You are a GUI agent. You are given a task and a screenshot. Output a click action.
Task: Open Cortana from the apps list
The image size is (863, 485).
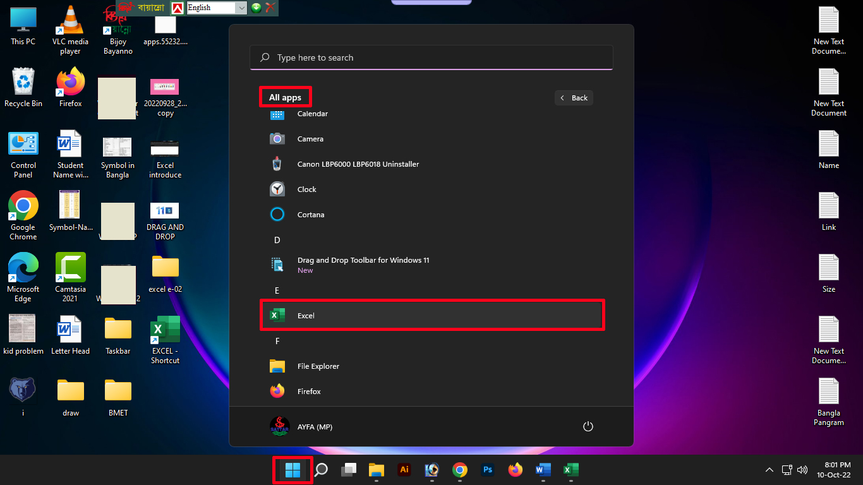pyautogui.click(x=432, y=215)
